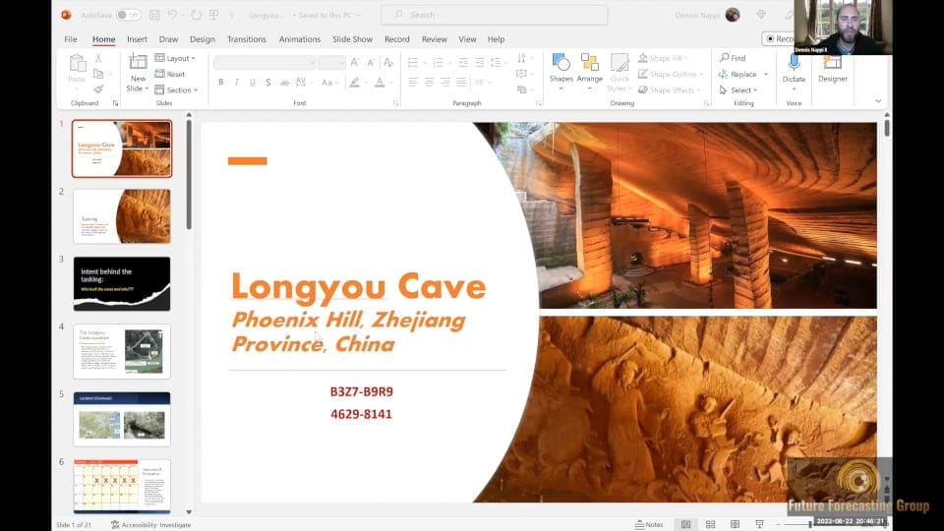Image resolution: width=944 pixels, height=531 pixels.
Task: Click the Undo arrow icon
Action: (173, 15)
